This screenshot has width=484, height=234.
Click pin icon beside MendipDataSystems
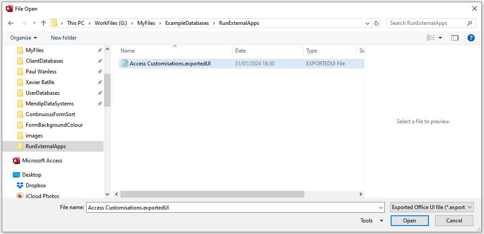(100, 104)
